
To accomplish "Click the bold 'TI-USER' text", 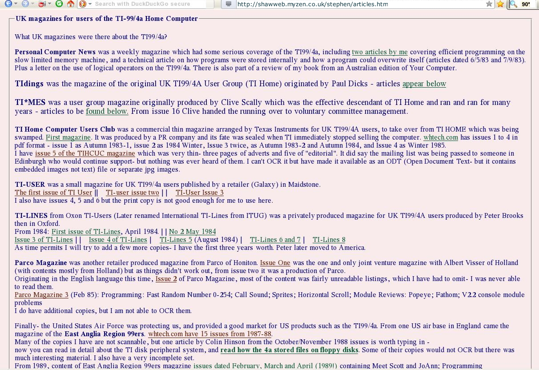I will pyautogui.click(x=30, y=185).
